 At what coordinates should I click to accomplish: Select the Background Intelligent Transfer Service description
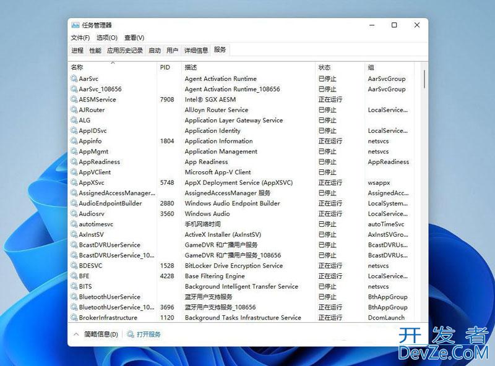(x=241, y=286)
